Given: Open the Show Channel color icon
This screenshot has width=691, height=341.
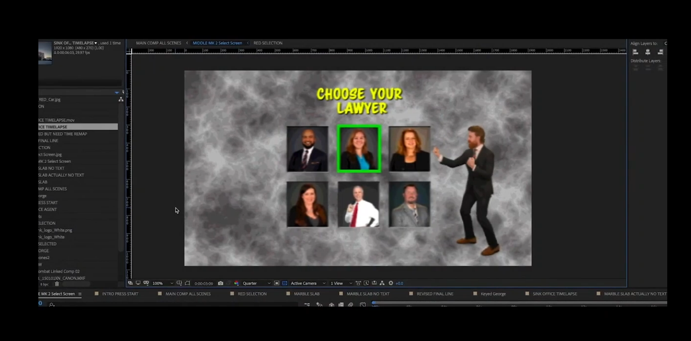Looking at the screenshot, I should [x=236, y=283].
